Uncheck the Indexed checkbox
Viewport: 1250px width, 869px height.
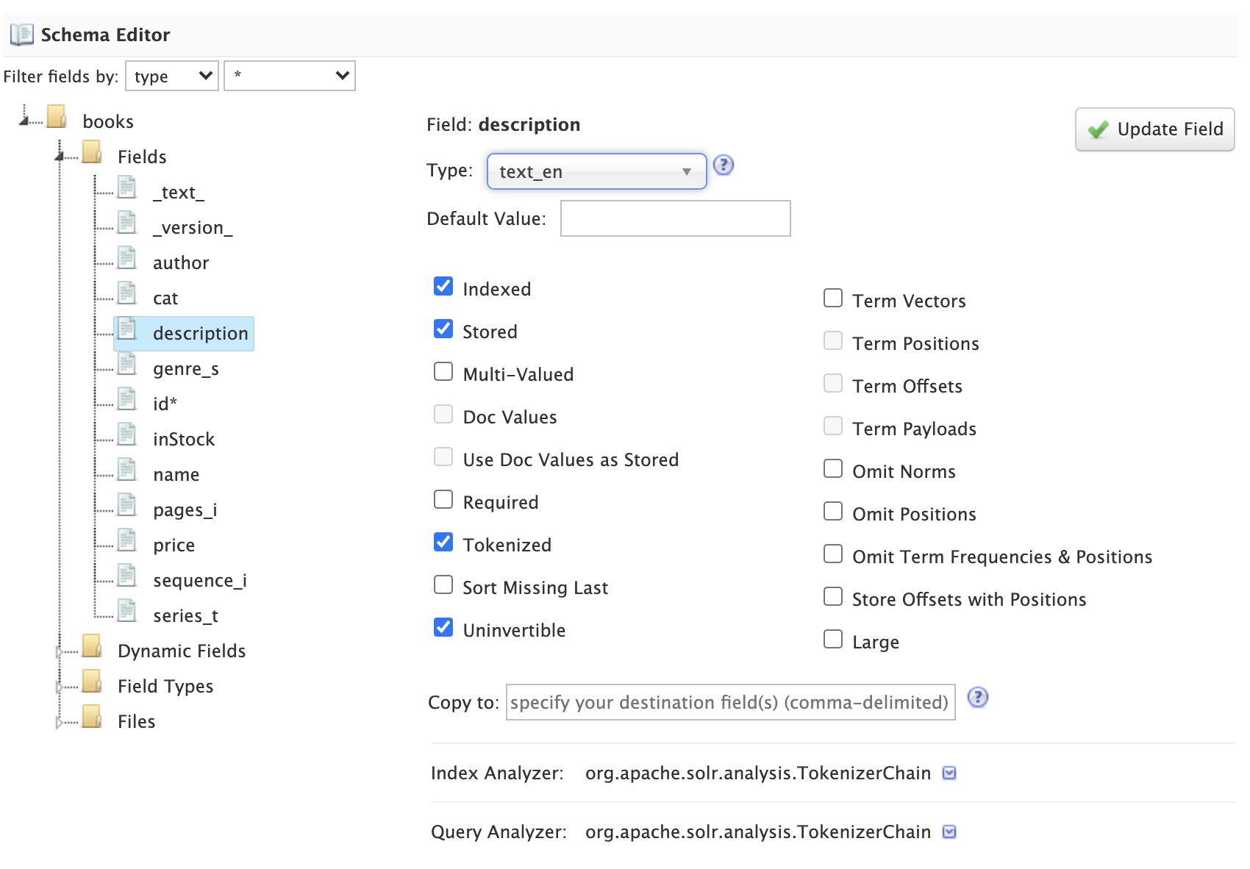(443, 287)
